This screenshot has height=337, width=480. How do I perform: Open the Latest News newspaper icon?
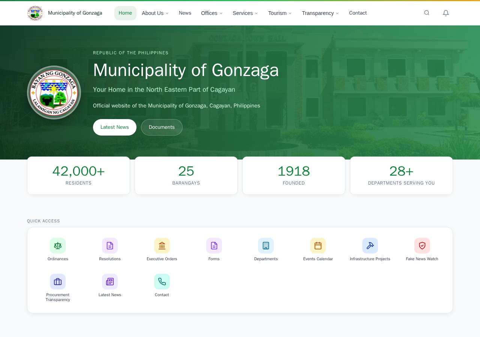pyautogui.click(x=110, y=282)
